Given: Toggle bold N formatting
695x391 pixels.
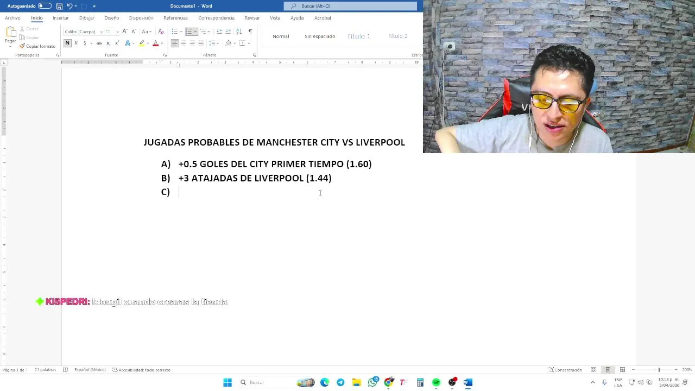Looking at the screenshot, I should [67, 43].
